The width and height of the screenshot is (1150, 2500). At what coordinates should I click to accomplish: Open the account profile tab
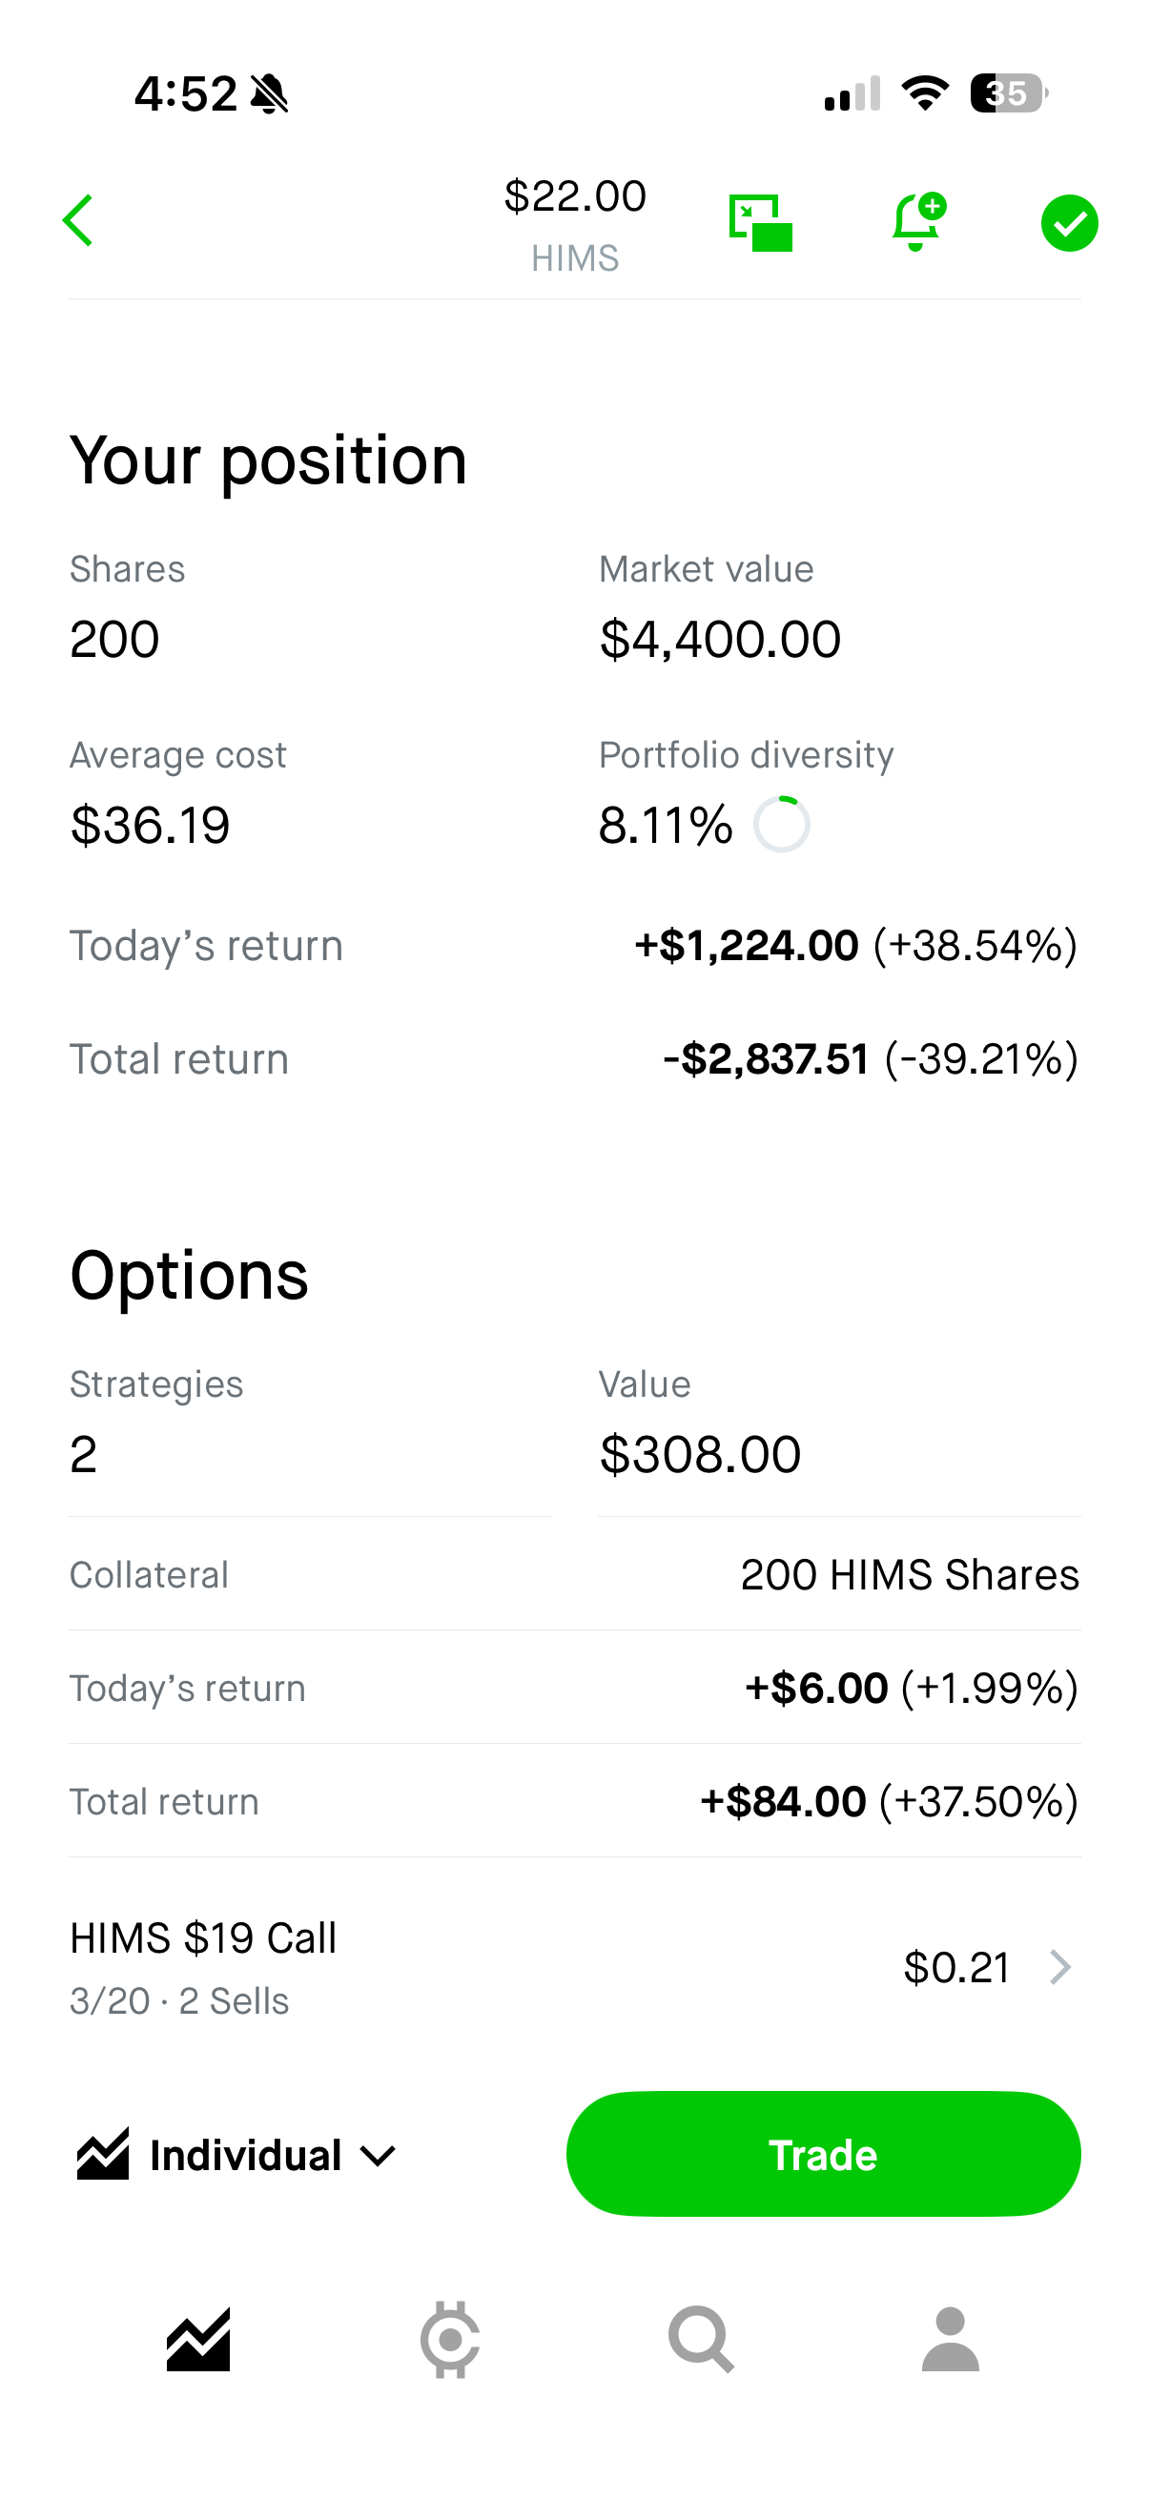coord(950,2340)
